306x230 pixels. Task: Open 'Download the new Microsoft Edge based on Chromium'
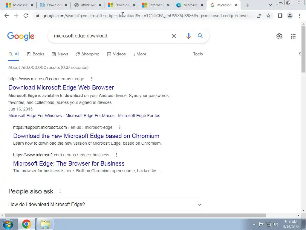86,136
